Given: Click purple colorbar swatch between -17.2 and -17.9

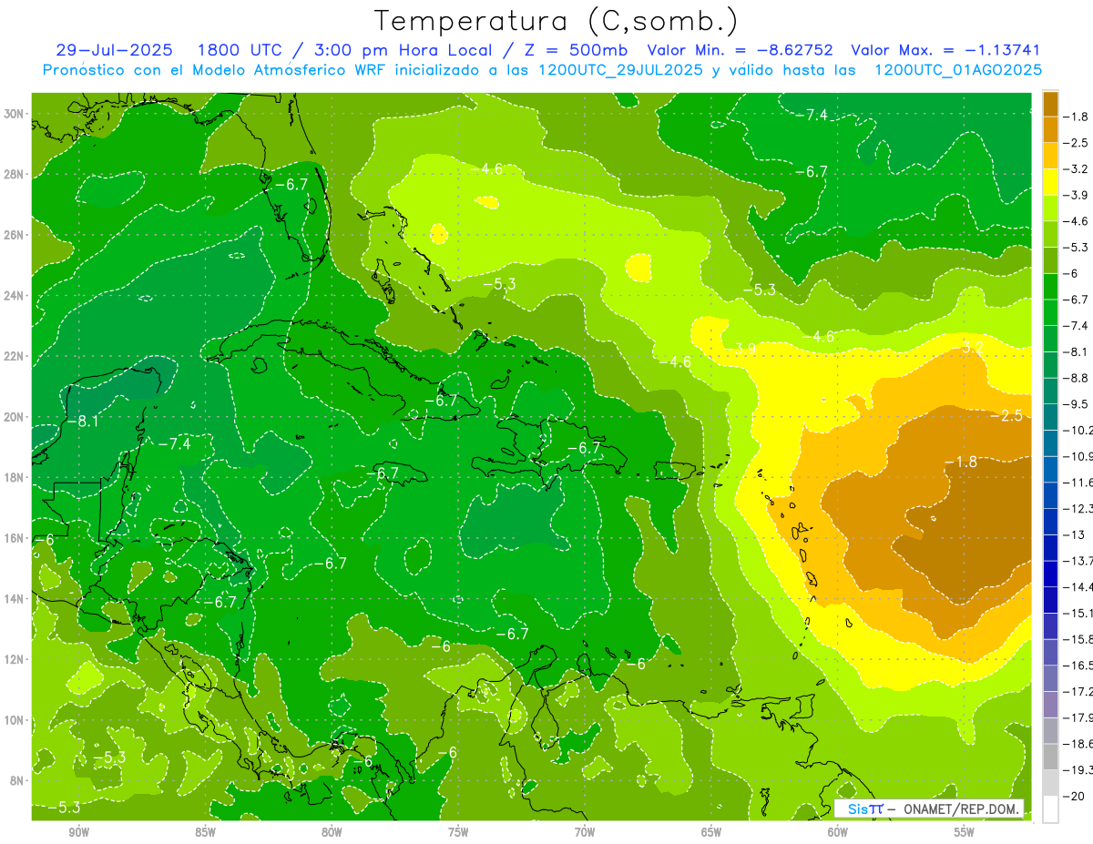Looking at the screenshot, I should point(1050,705).
